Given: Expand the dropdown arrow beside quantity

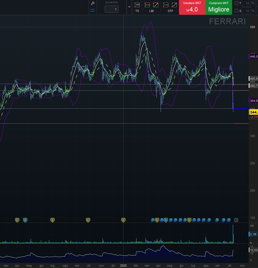Looking at the screenshot, I should point(129,7).
